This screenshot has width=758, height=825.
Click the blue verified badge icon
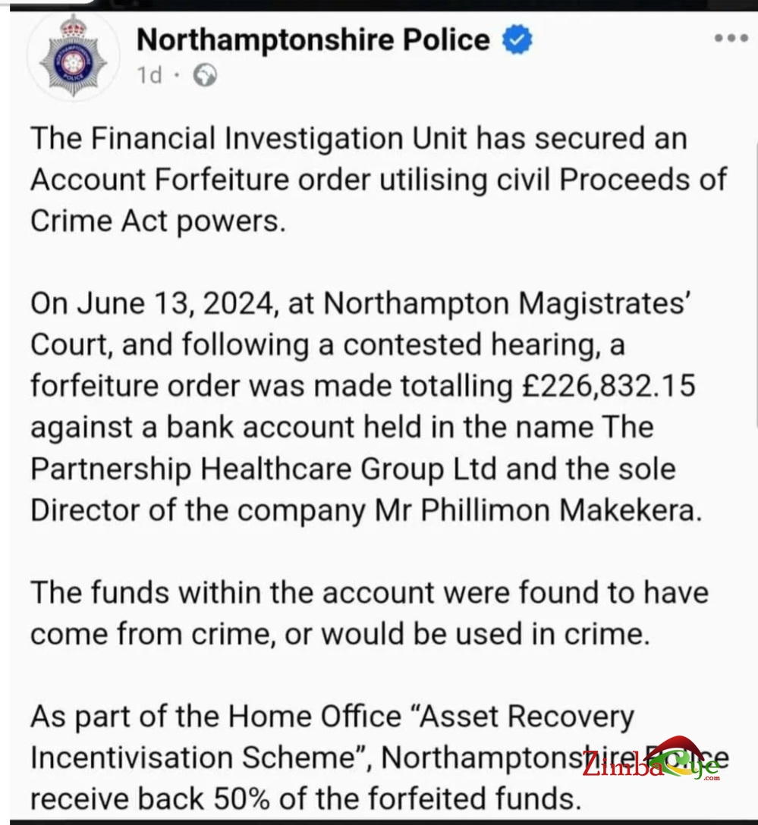517,40
